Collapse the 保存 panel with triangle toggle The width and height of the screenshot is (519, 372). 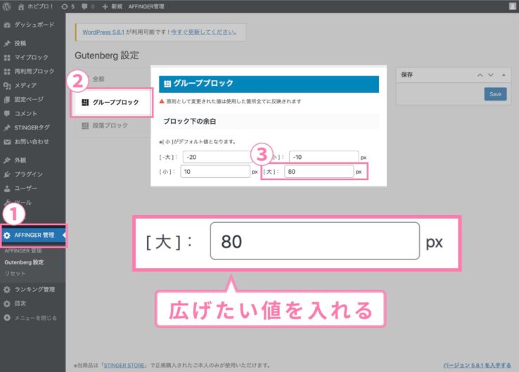(504, 75)
